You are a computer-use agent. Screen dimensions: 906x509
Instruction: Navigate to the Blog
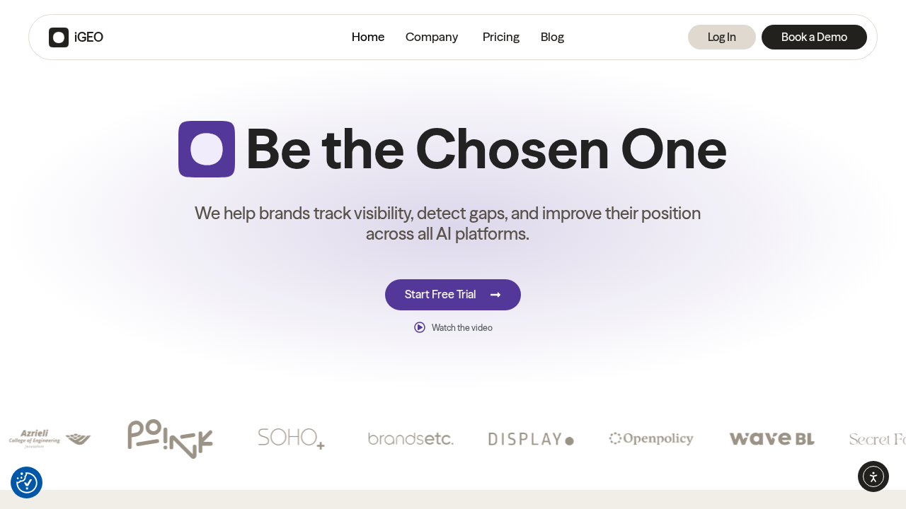tap(552, 37)
